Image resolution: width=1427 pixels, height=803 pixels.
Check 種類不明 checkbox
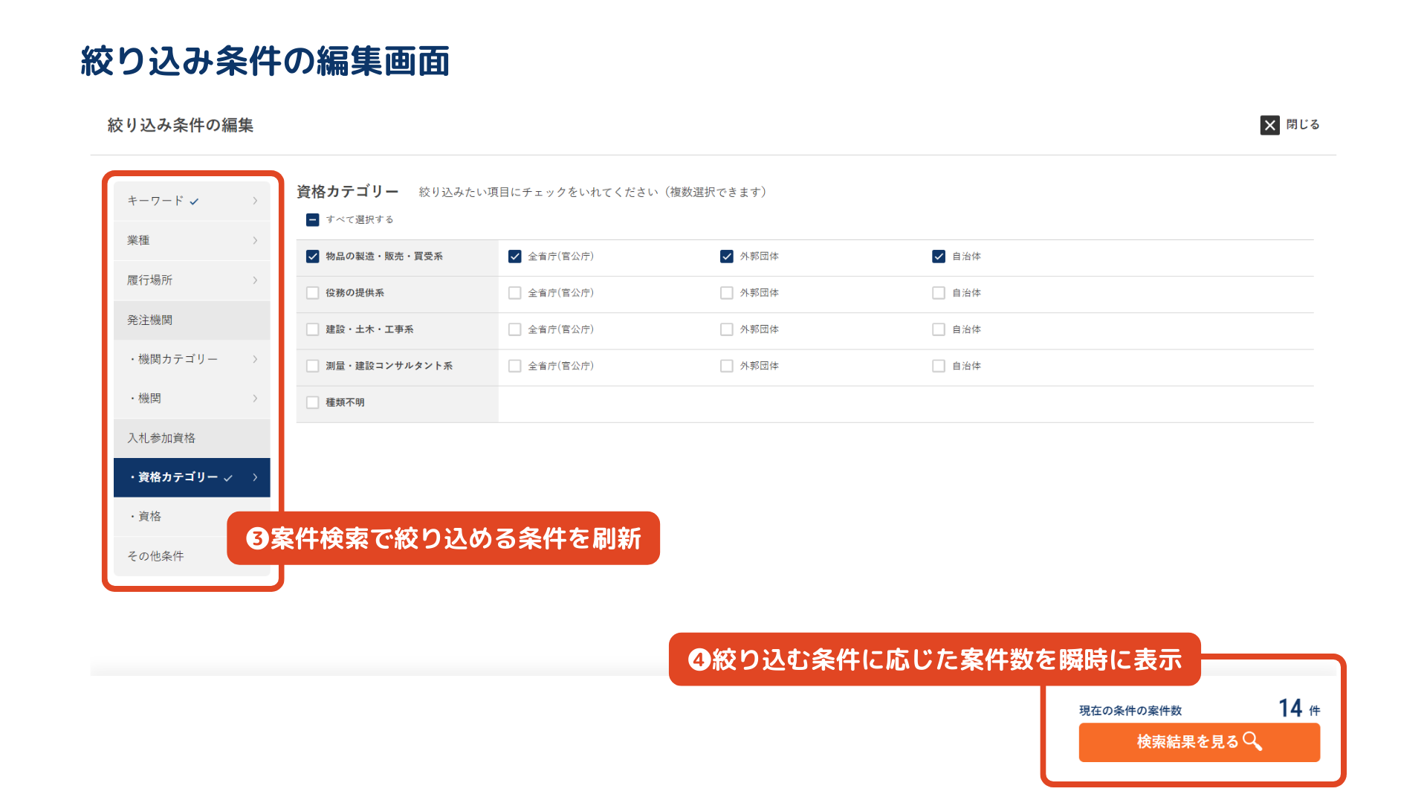pyautogui.click(x=313, y=402)
